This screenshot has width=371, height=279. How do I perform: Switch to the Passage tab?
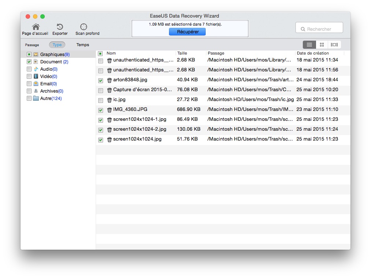click(x=32, y=45)
